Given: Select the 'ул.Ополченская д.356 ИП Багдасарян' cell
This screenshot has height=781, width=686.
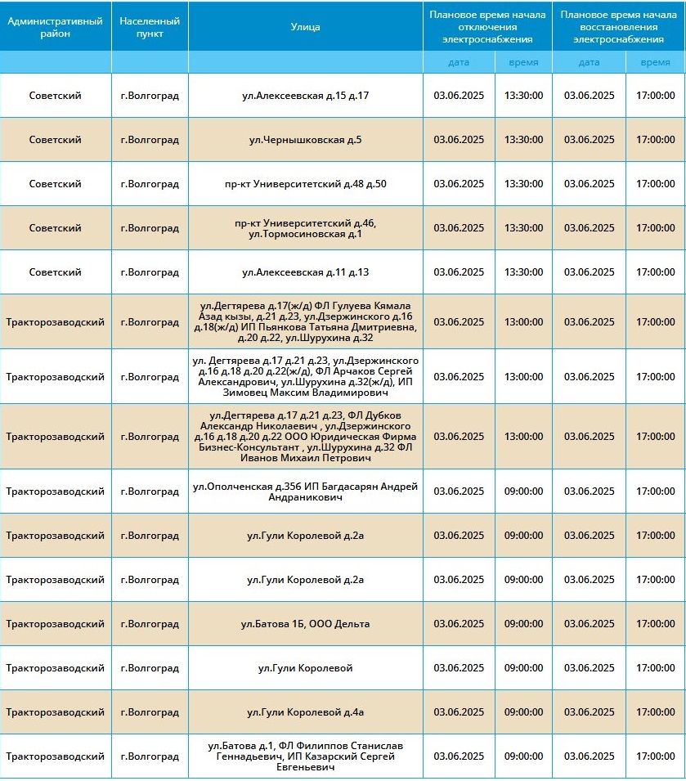Looking at the screenshot, I should [305, 491].
